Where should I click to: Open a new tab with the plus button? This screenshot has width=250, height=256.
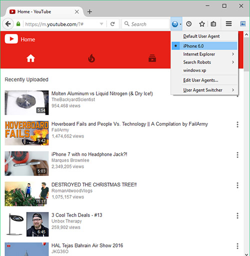[x=89, y=11]
